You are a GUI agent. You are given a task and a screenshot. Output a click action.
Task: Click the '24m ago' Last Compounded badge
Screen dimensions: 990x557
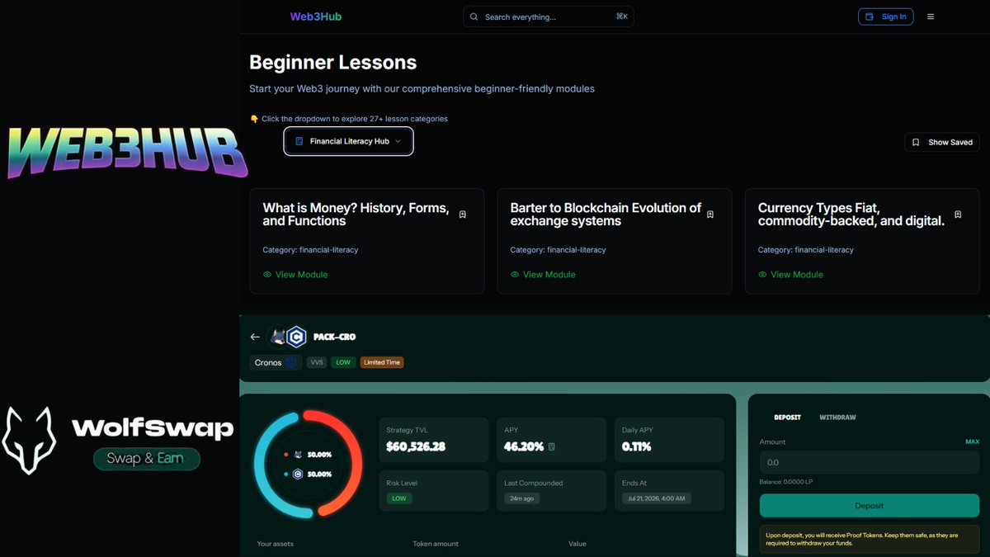click(522, 498)
